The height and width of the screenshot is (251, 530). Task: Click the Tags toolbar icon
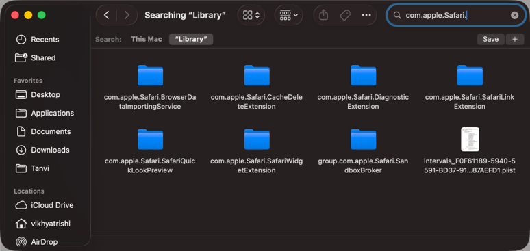coord(344,15)
